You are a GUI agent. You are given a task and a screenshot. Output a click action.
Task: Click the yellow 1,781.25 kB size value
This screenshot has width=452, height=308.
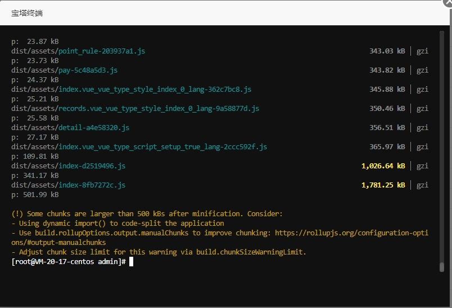pyautogui.click(x=383, y=185)
